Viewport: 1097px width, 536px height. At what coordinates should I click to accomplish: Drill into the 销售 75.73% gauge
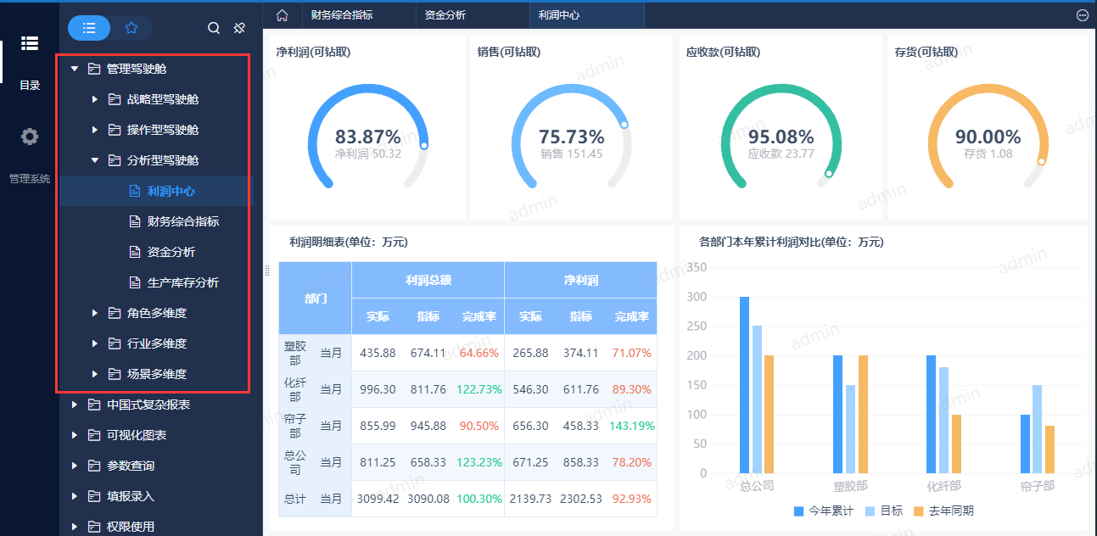572,137
